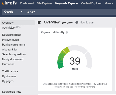The image size is (116, 95).
Task: Show Having same terms keywords
Action: [14, 45]
